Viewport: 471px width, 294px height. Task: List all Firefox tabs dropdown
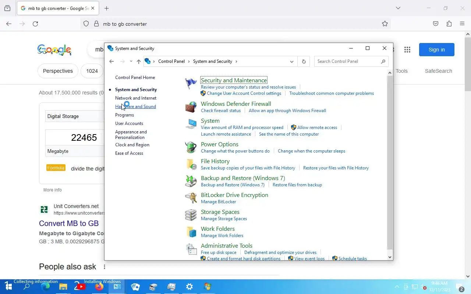tap(398, 8)
